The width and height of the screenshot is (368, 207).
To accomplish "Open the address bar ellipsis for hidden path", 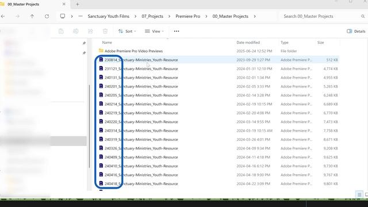I will [80, 16].
